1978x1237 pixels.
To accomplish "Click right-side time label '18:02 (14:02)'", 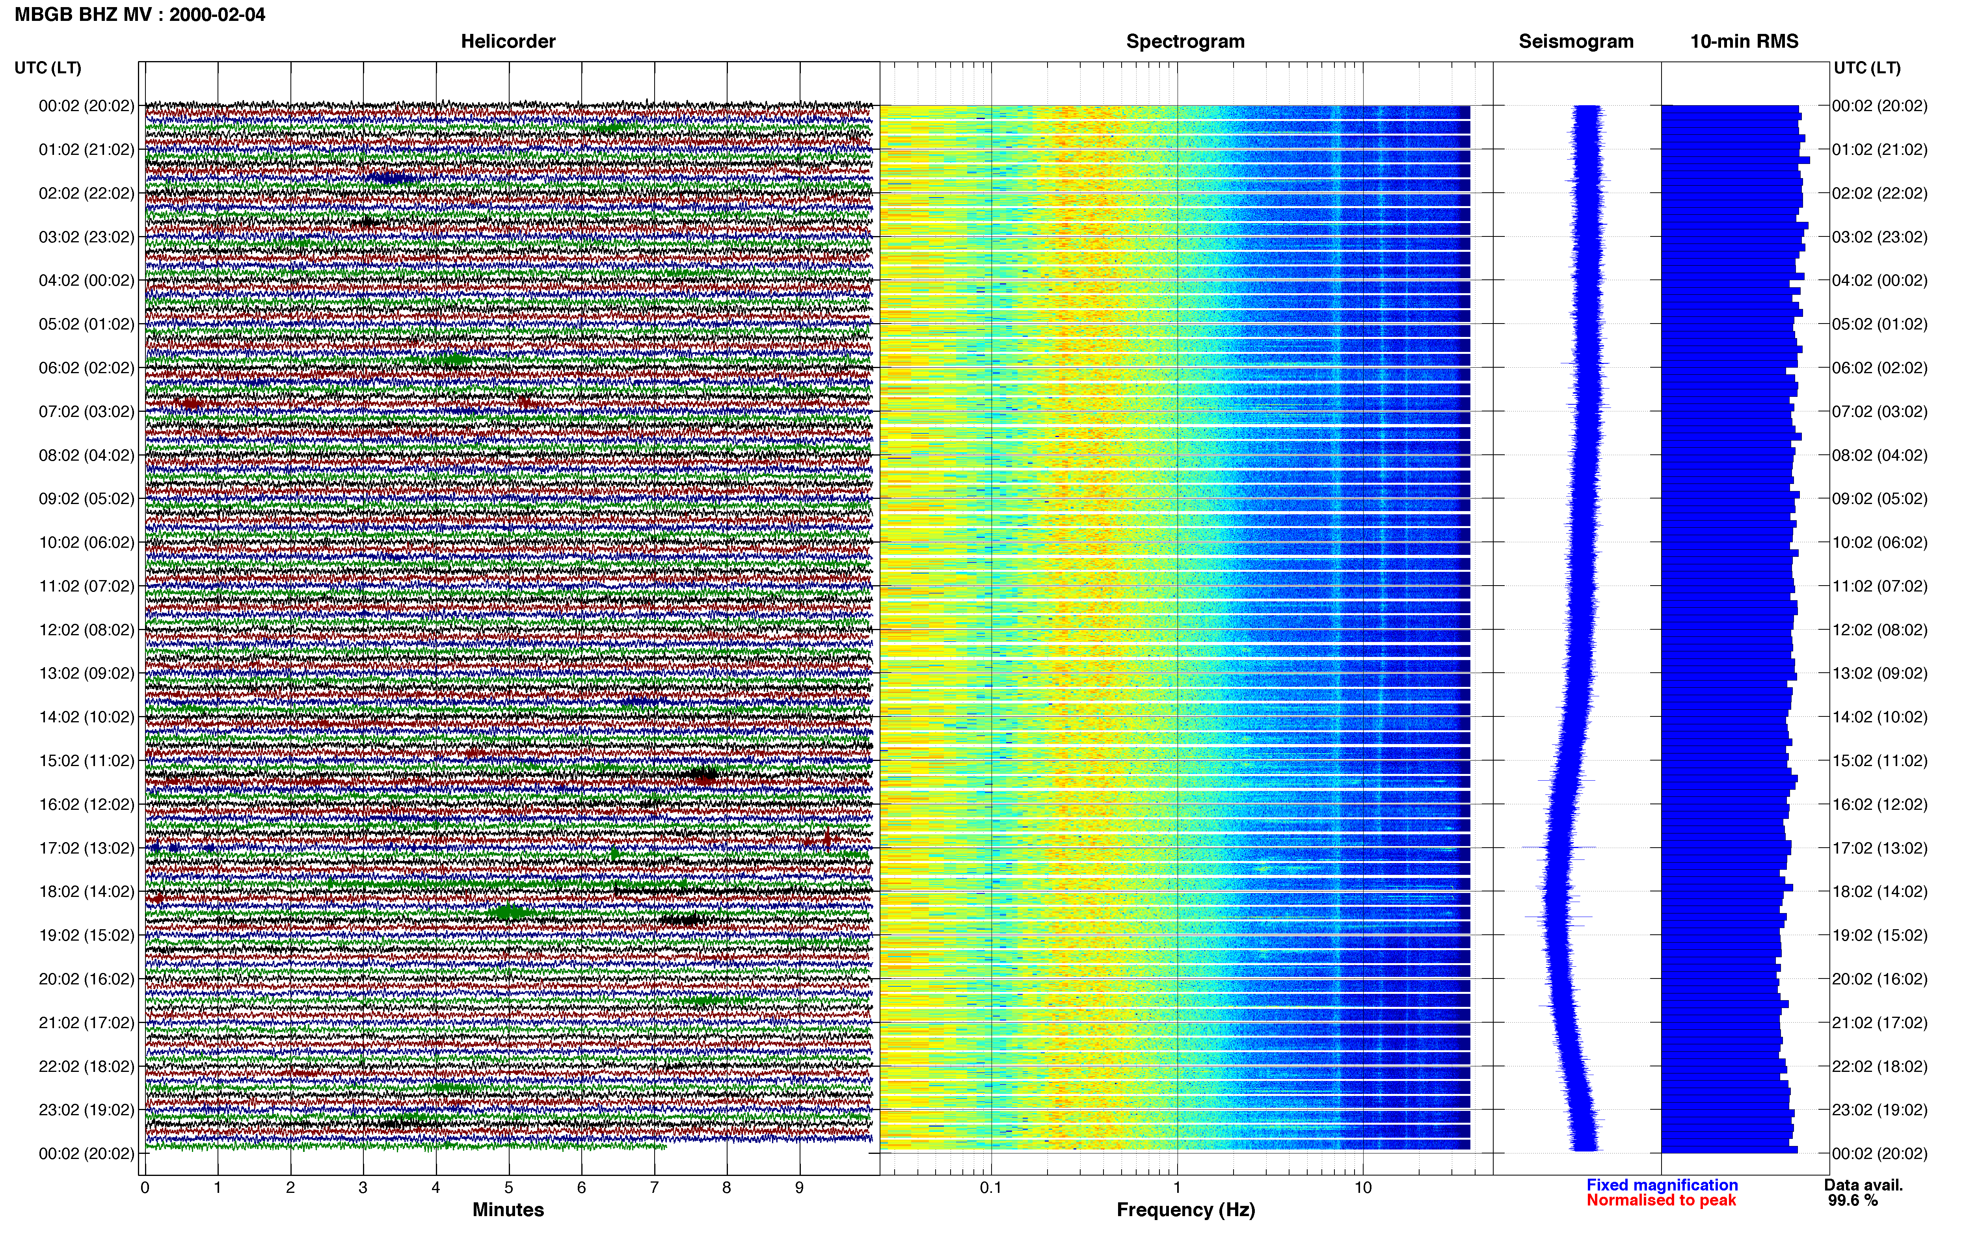I will [x=1880, y=892].
